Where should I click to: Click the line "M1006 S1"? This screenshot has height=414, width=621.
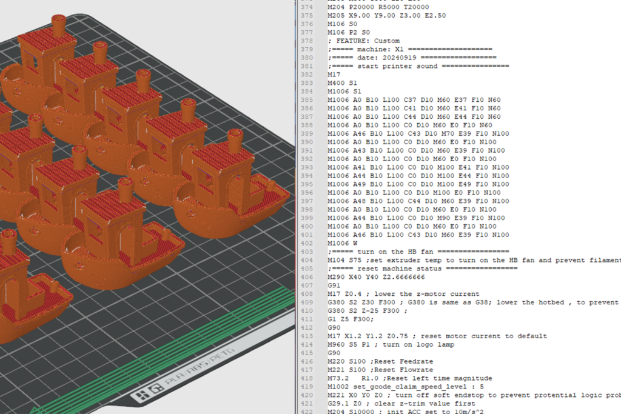[x=344, y=92]
